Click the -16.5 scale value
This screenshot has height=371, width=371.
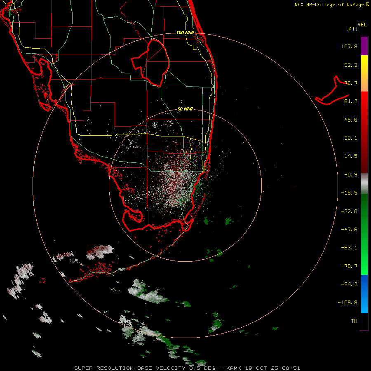coord(349,193)
